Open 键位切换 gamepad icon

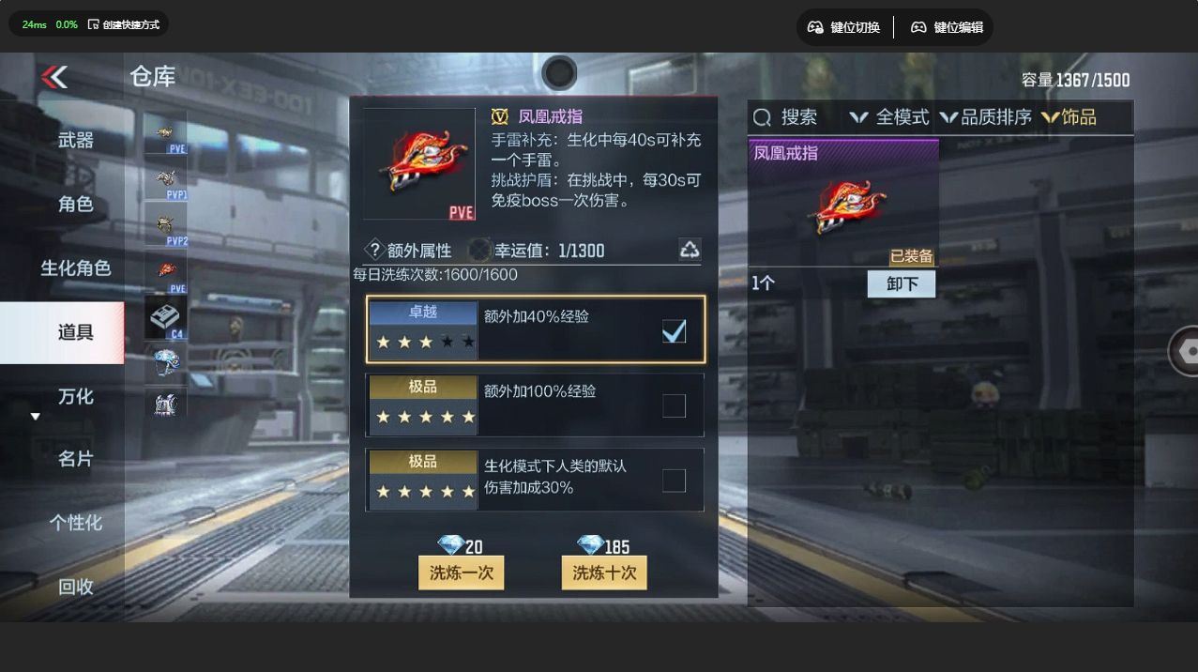coord(816,27)
